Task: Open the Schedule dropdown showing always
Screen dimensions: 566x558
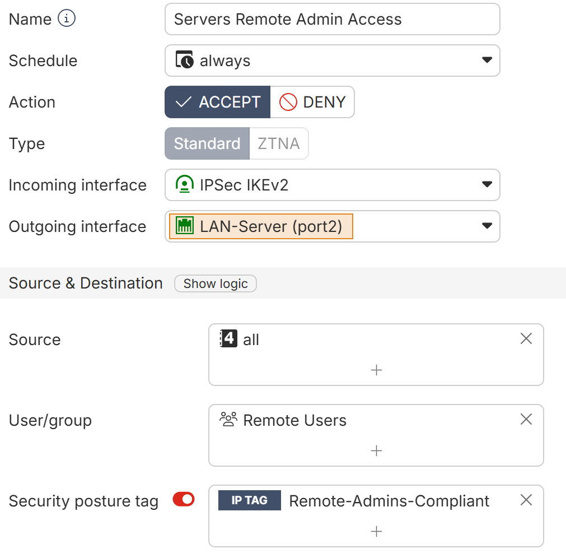Action: pos(332,61)
